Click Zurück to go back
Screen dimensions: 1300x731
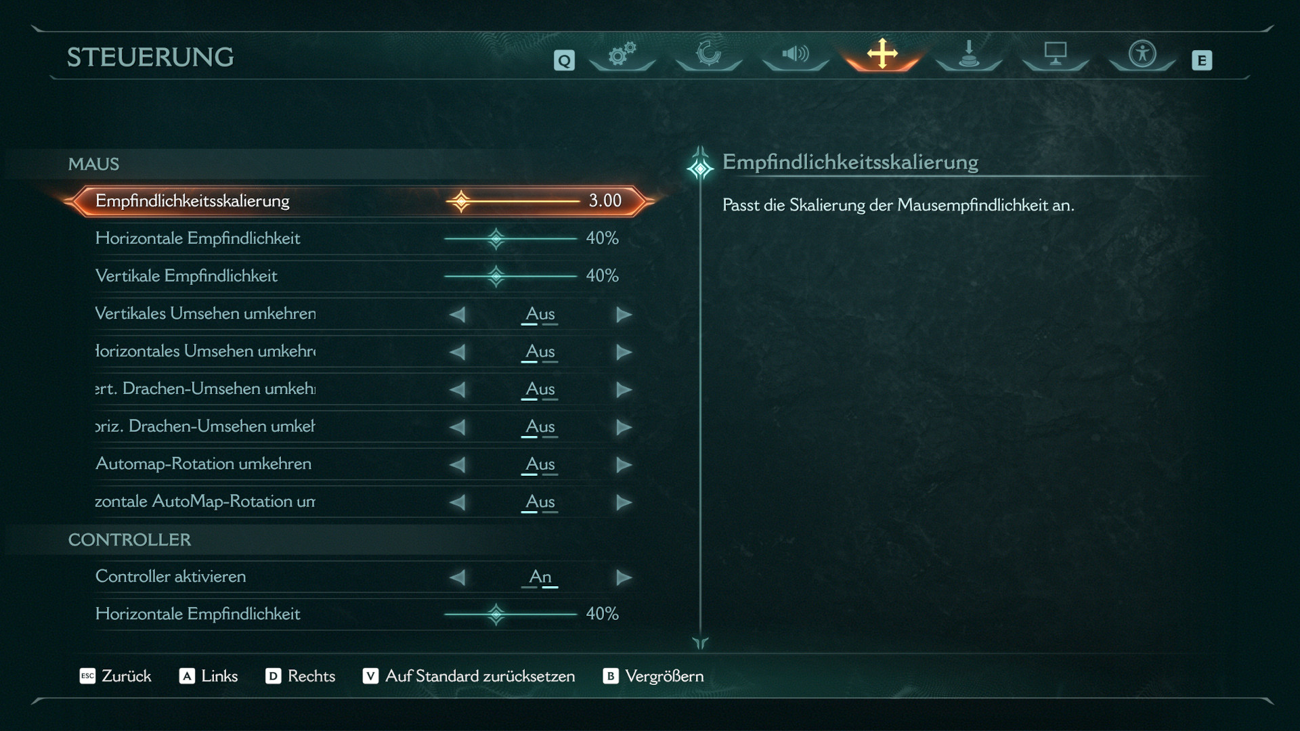(x=116, y=676)
